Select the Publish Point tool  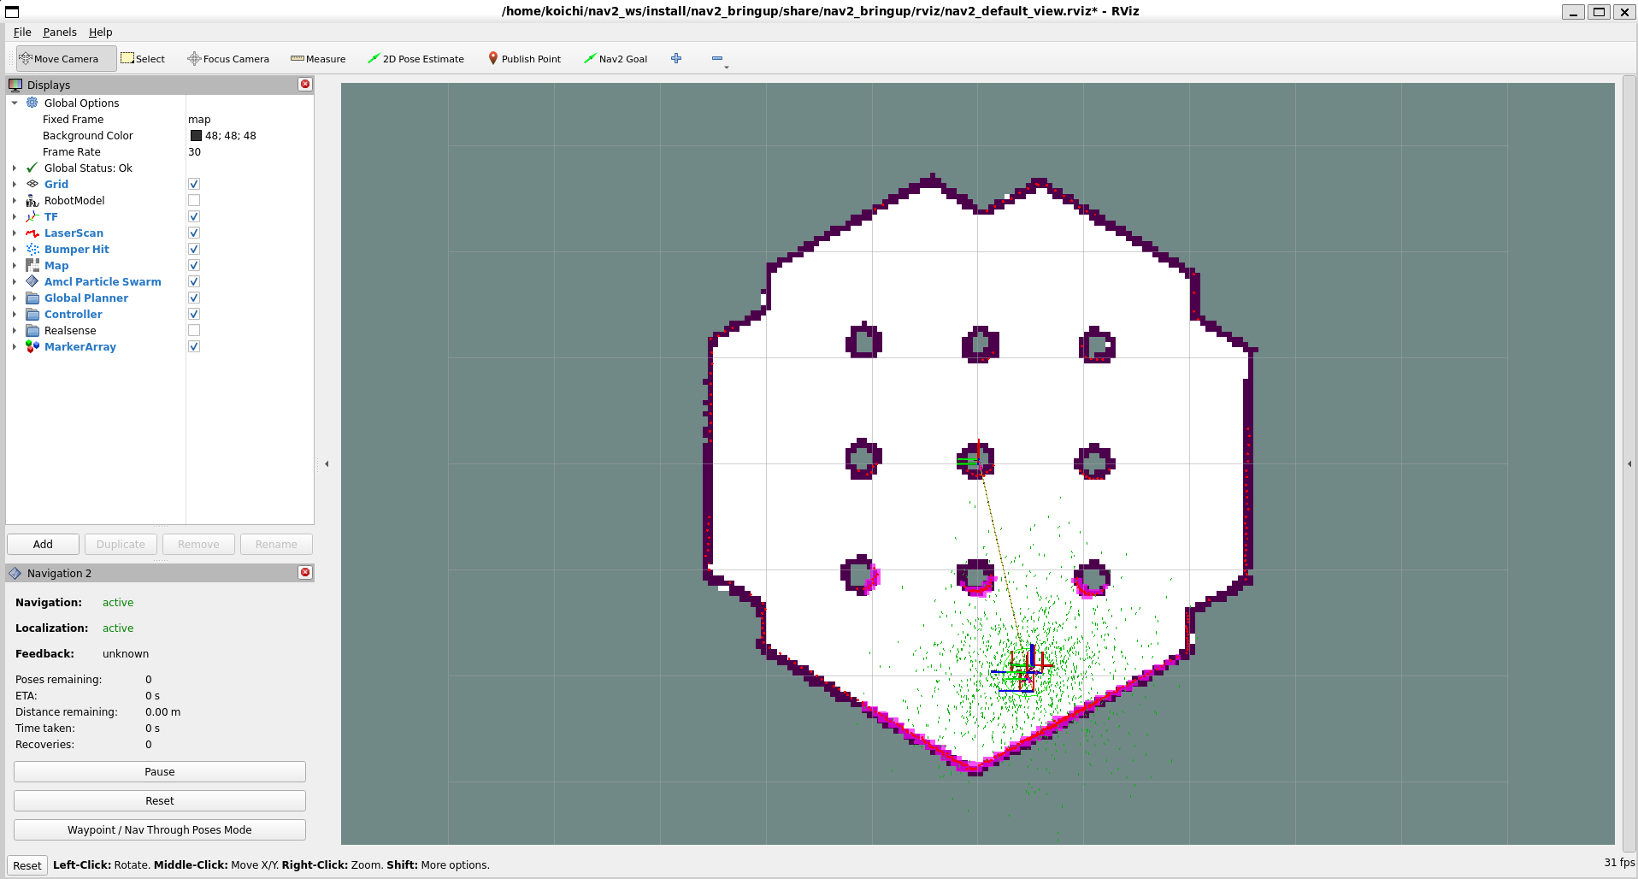point(524,59)
